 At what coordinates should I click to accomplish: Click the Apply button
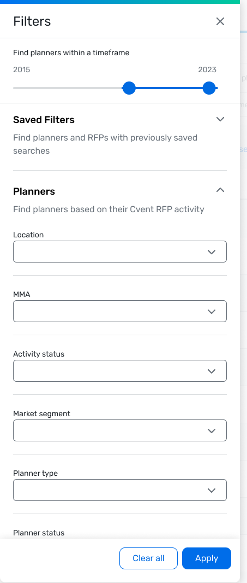[x=207, y=558]
